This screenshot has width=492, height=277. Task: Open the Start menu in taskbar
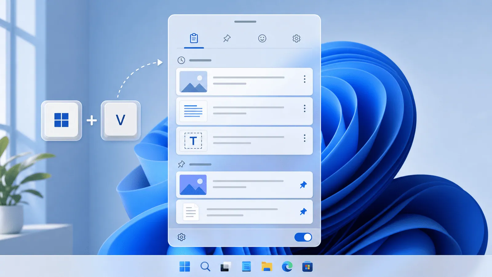pyautogui.click(x=184, y=267)
